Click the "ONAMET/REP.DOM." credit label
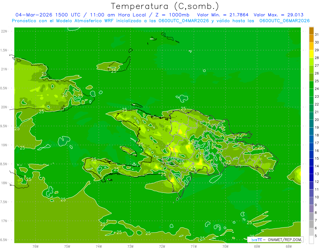This screenshot has height=250, width=324. point(285,239)
